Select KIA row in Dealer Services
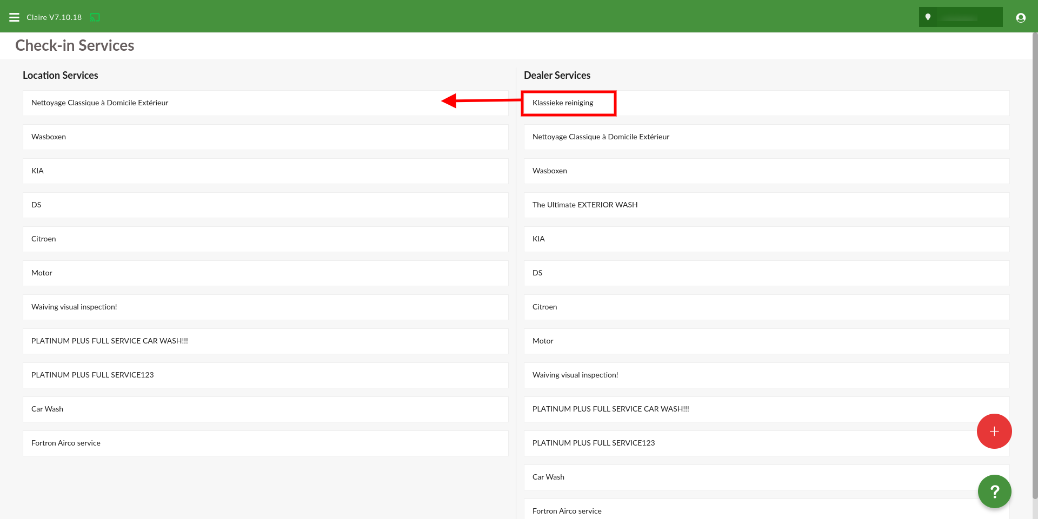This screenshot has height=519, width=1038. pos(767,239)
